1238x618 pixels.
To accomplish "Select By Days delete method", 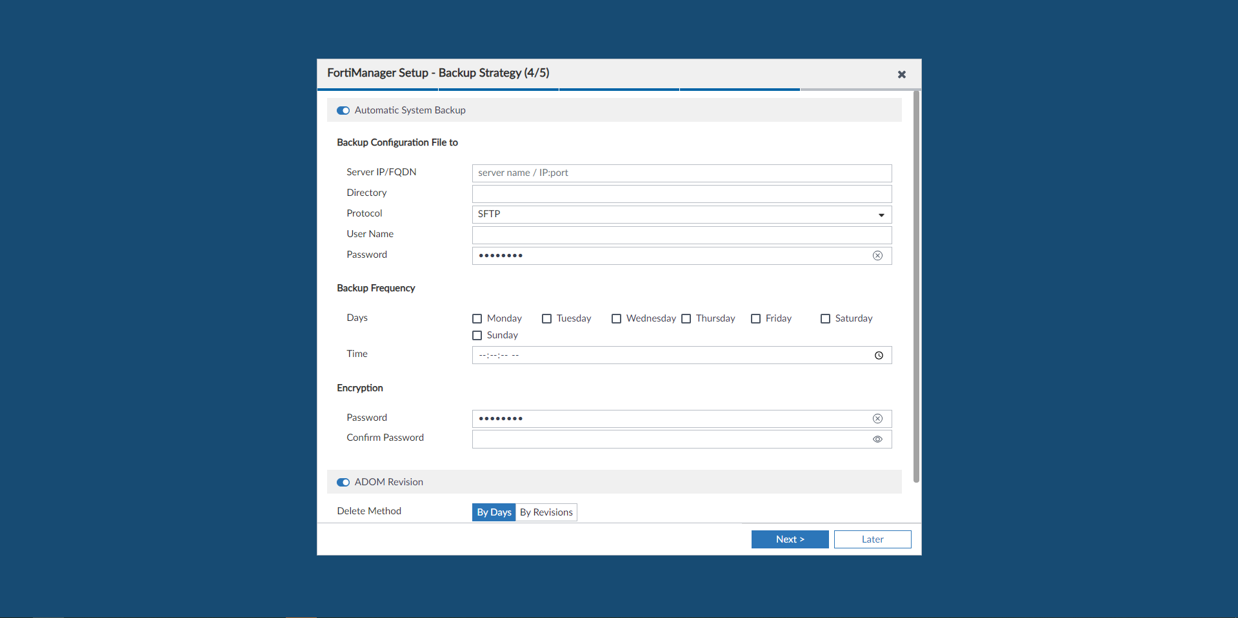I will click(494, 512).
